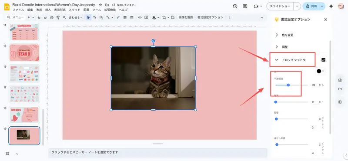Click the blur radius slider handle

click(277, 145)
